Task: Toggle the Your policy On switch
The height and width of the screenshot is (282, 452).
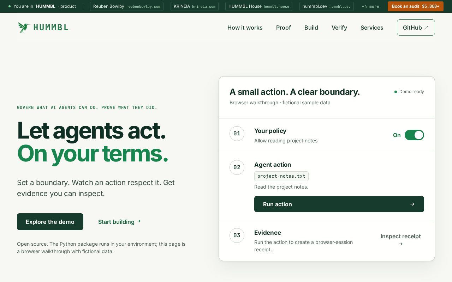Action: 414,135
